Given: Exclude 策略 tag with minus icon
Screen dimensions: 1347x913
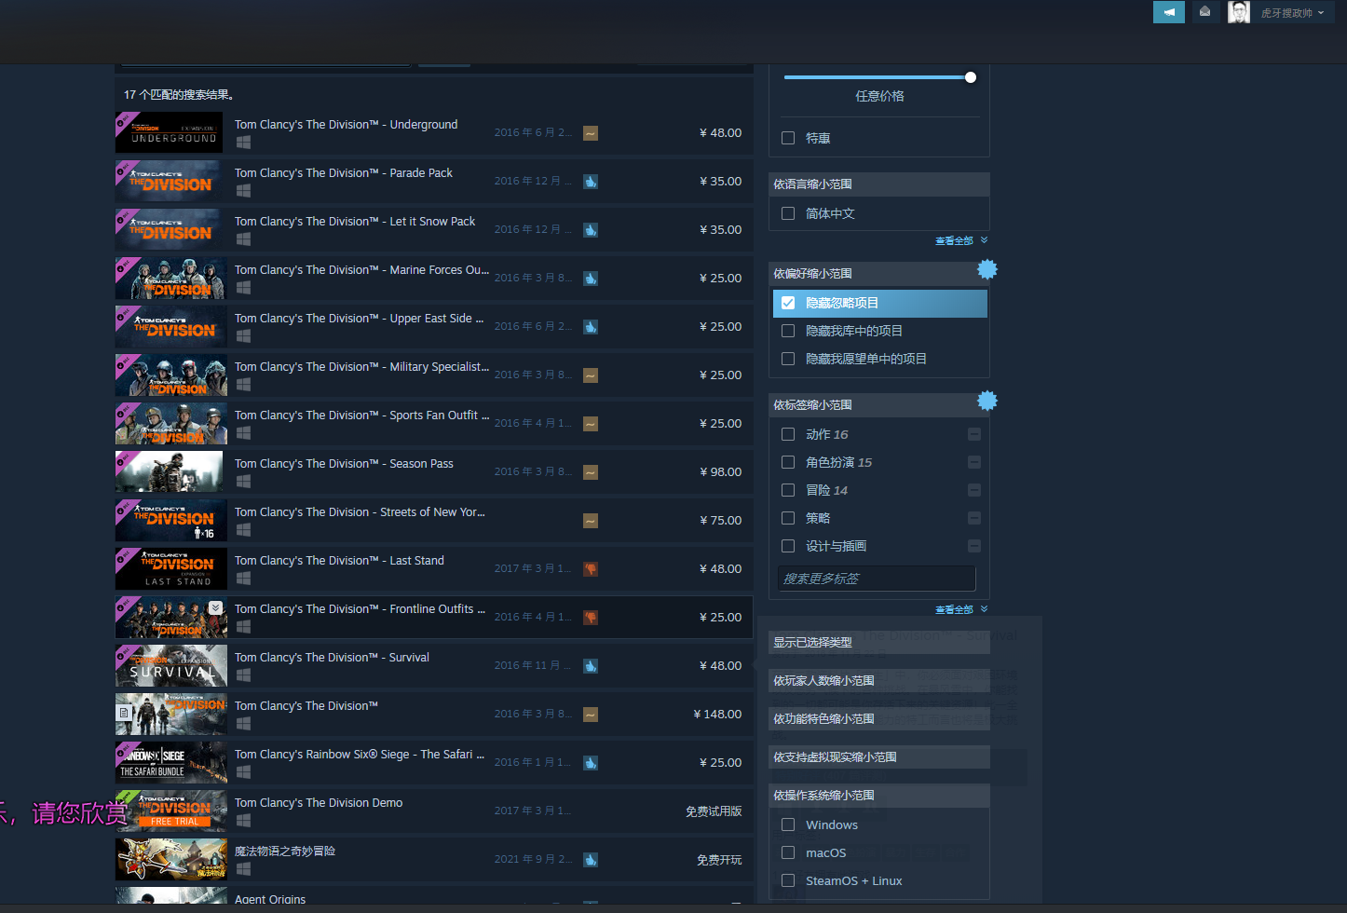Looking at the screenshot, I should point(974,518).
